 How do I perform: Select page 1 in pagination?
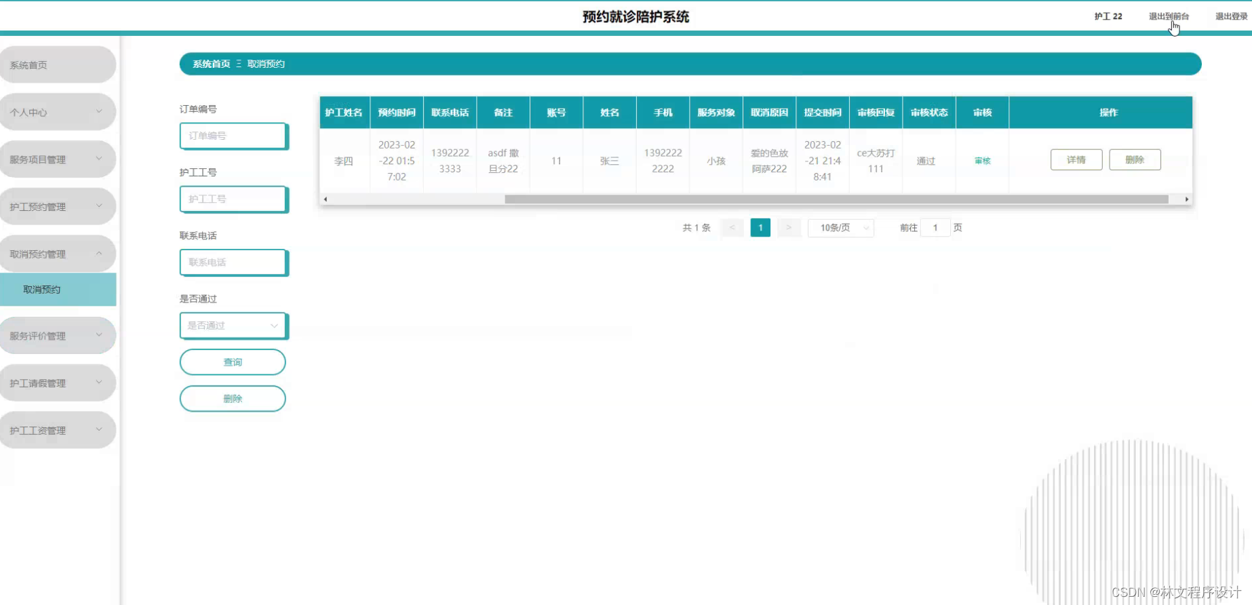760,228
